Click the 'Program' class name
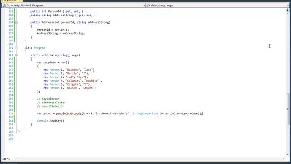 pyautogui.click(x=40, y=48)
